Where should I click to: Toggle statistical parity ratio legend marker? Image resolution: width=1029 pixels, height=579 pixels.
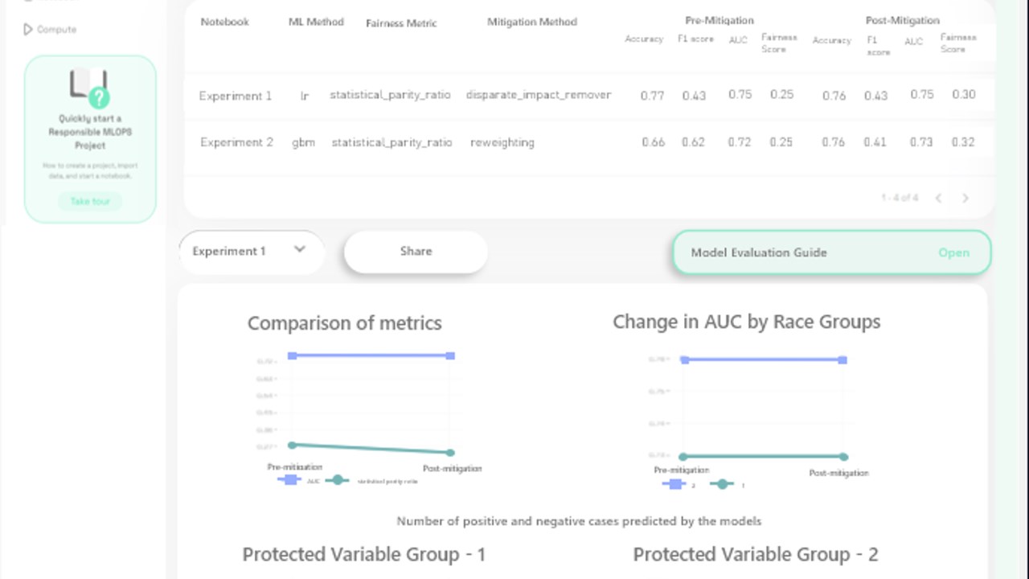tap(337, 480)
